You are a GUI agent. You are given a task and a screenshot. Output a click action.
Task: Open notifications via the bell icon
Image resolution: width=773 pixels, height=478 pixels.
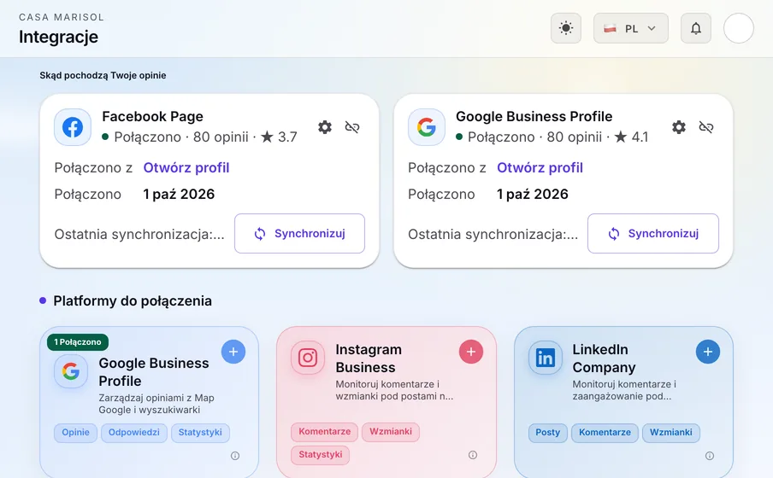coord(695,28)
